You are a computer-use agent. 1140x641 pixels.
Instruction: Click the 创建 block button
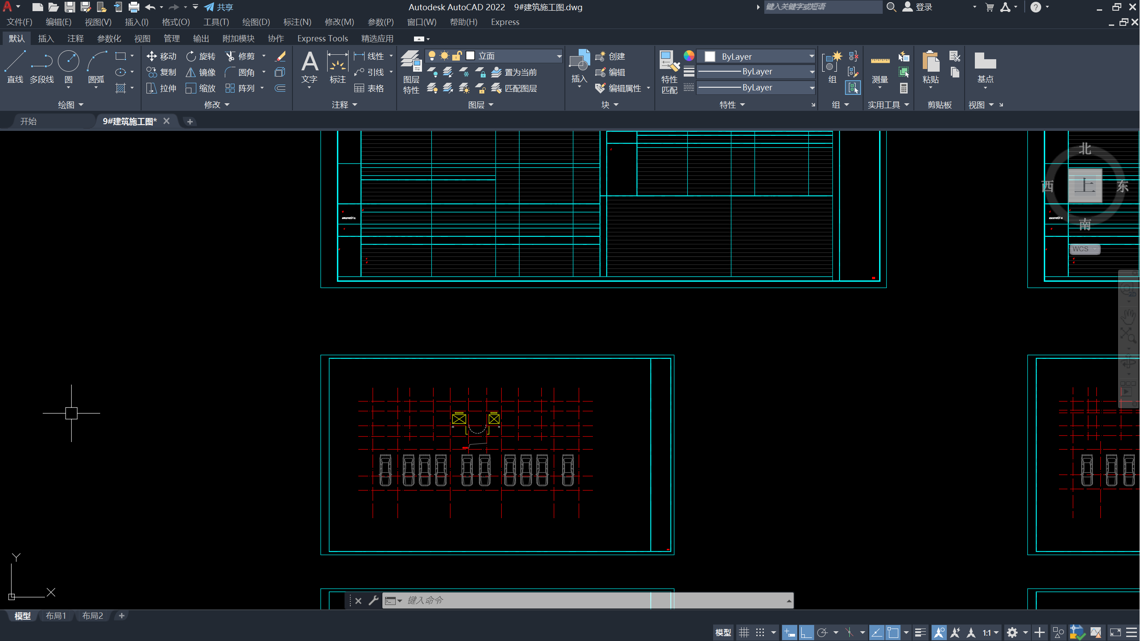610,56
